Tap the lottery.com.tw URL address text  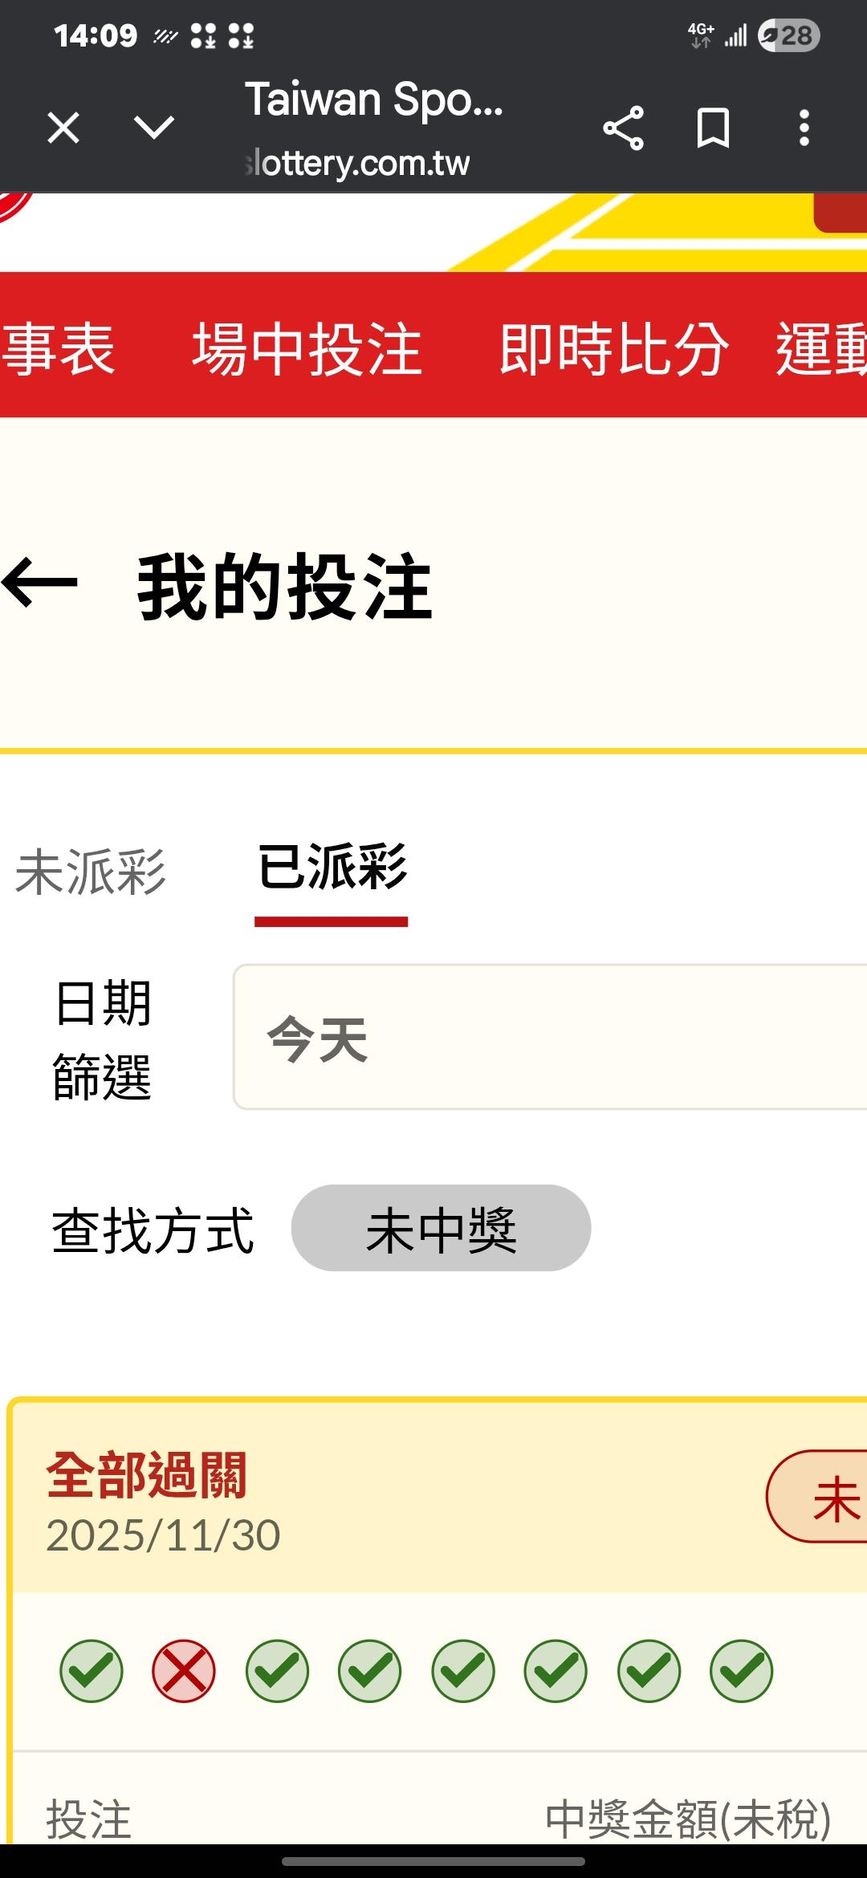358,164
